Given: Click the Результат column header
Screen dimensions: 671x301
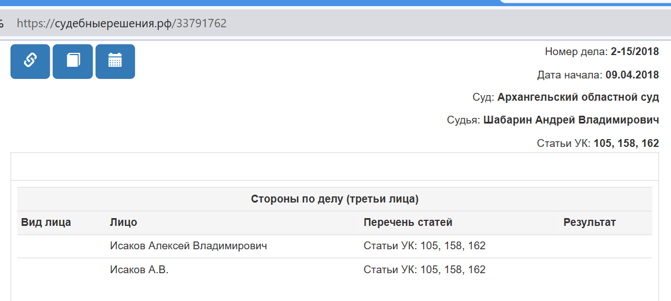Looking at the screenshot, I should (x=590, y=223).
